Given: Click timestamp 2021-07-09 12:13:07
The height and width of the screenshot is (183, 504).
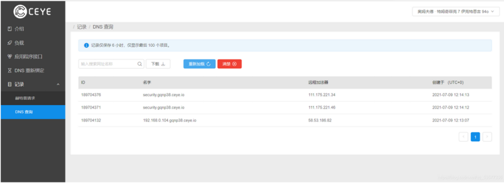Looking at the screenshot, I should 451,121.
